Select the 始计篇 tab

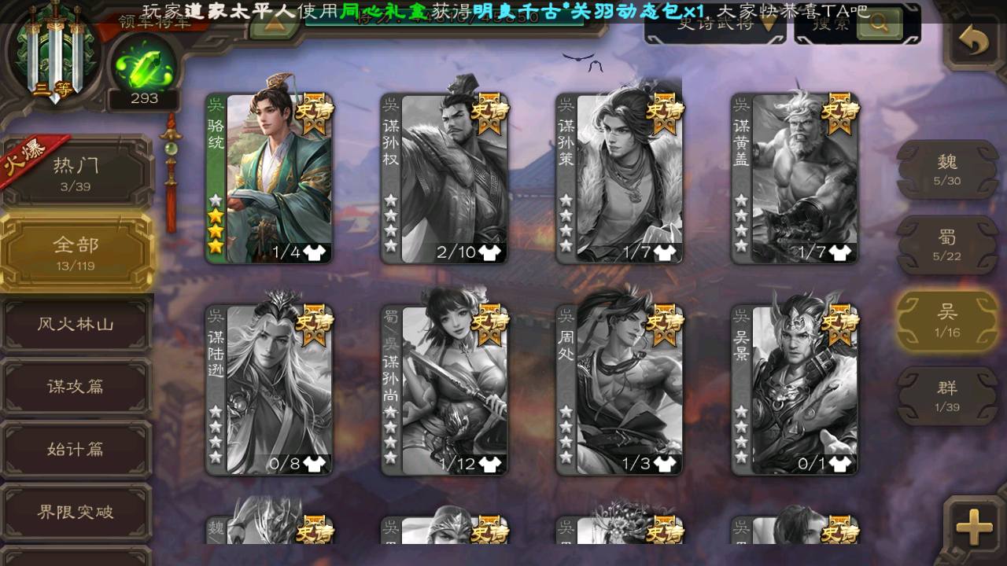pyautogui.click(x=76, y=450)
